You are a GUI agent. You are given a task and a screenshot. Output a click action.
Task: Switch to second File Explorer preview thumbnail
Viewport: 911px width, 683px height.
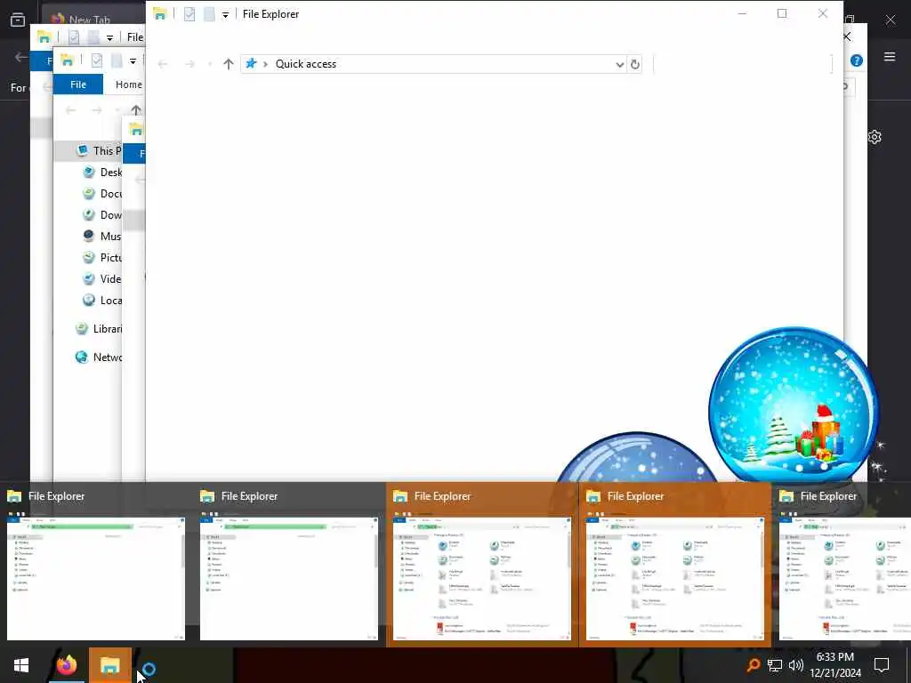(289, 564)
